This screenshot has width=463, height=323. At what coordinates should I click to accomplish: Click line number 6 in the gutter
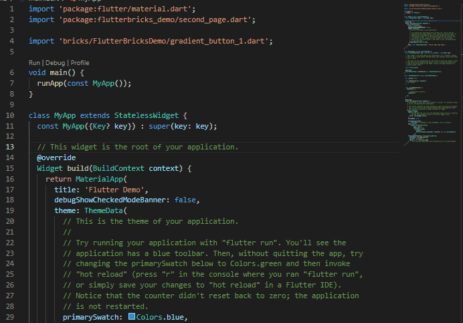click(12, 73)
